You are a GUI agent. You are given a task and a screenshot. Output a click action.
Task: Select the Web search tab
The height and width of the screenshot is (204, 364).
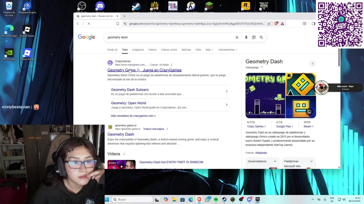click(198, 50)
